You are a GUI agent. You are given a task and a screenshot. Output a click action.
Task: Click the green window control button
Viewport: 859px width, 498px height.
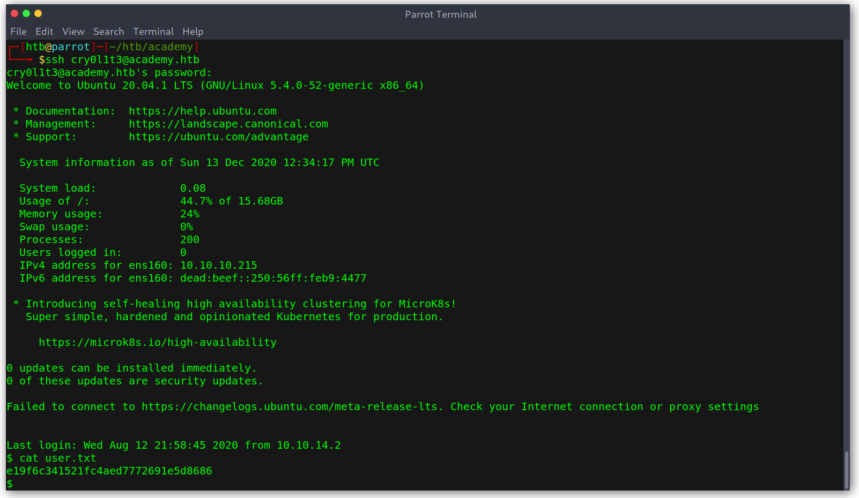[x=26, y=13]
